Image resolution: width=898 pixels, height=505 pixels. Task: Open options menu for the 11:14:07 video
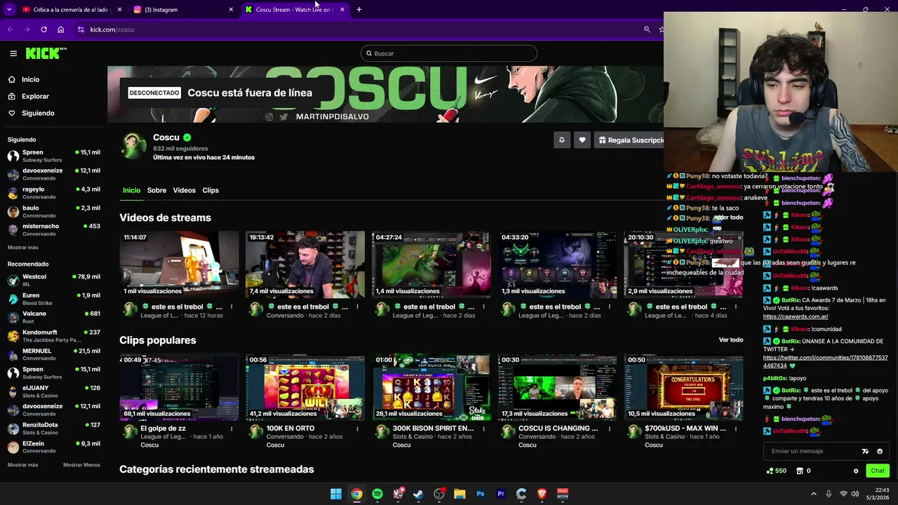click(232, 307)
